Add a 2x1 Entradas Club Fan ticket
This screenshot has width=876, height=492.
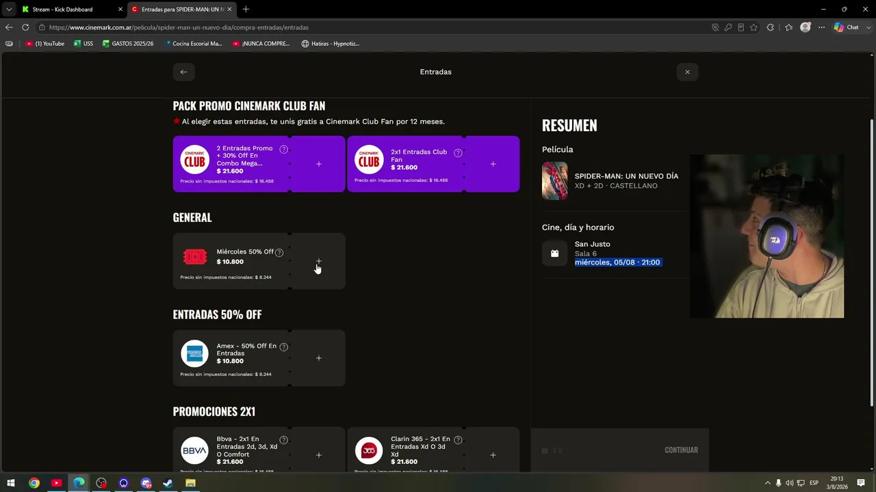tap(493, 164)
